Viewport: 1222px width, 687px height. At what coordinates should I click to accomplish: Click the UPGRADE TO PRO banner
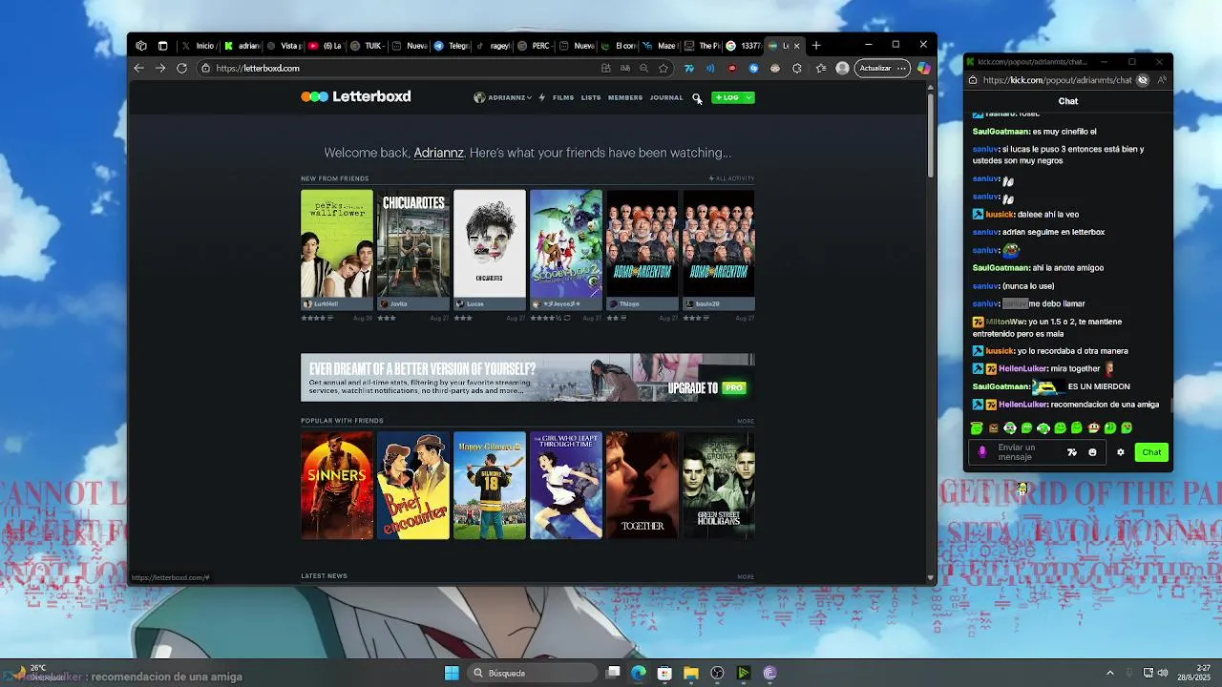coord(528,378)
